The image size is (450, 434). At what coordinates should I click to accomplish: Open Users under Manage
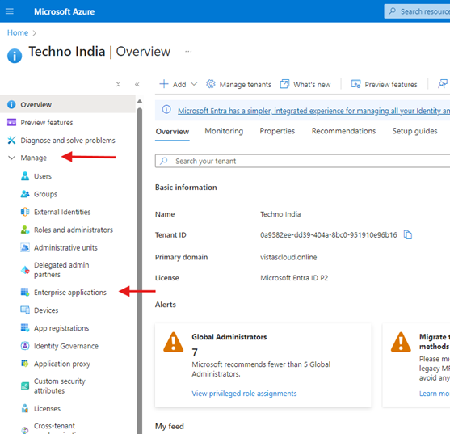coord(43,176)
